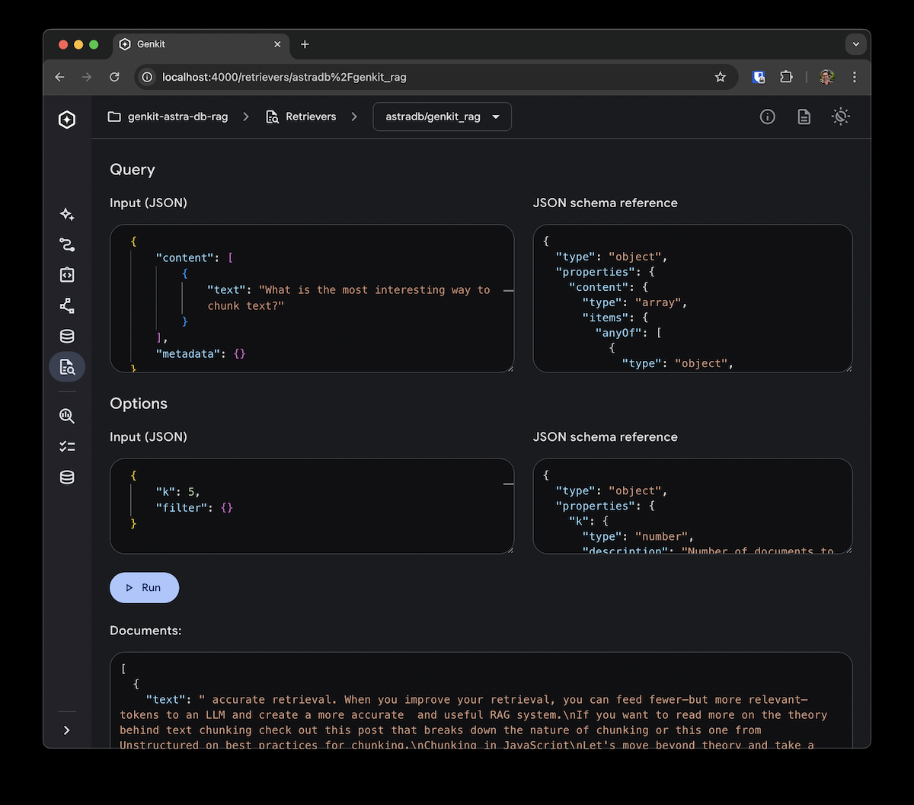This screenshot has height=805, width=914.
Task: Click the Genkit logo in the sidebar
Action: point(67,120)
